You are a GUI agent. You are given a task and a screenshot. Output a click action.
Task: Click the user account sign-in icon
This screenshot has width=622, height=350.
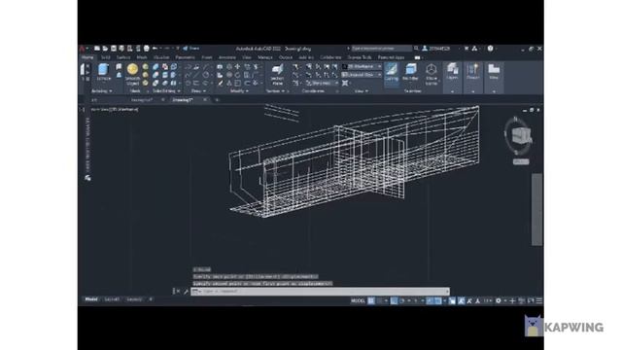coord(425,49)
